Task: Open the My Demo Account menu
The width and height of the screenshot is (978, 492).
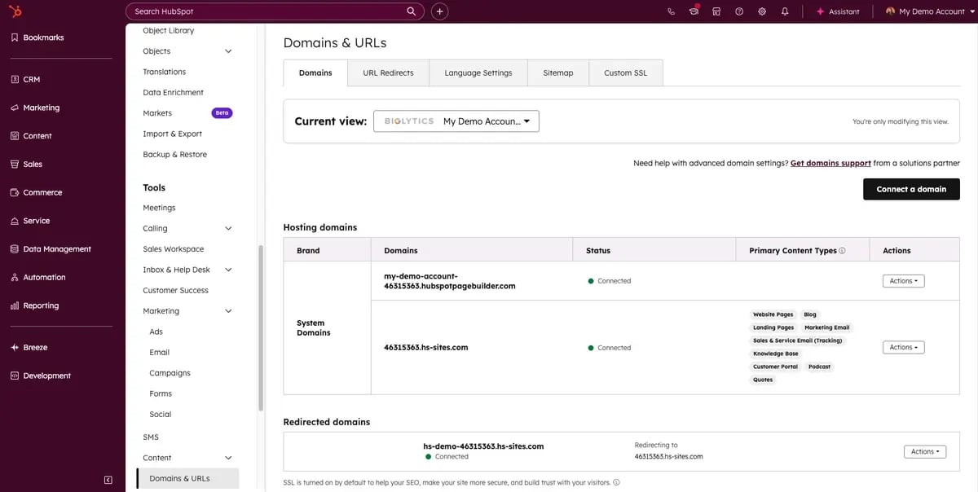Action: [928, 11]
